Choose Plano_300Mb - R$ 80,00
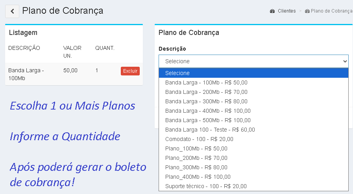Viewport: 353px width, 194px height. [x=196, y=167]
